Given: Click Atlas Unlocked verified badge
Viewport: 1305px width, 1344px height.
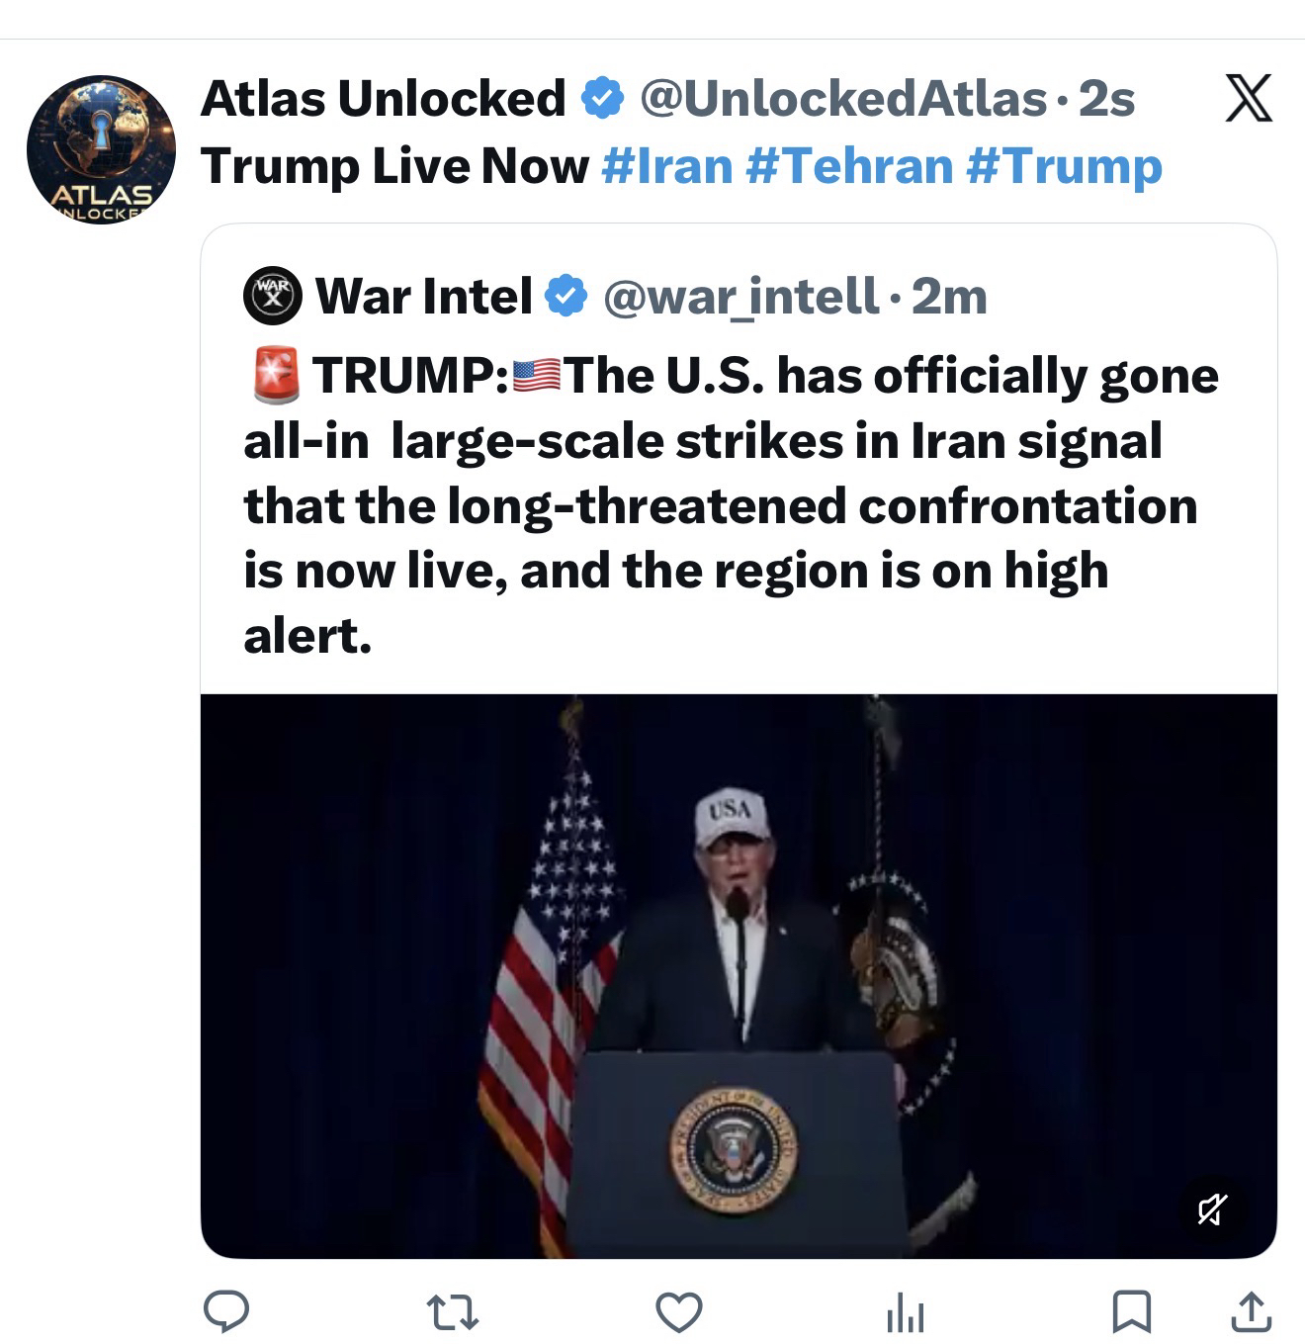Looking at the screenshot, I should click(x=602, y=99).
